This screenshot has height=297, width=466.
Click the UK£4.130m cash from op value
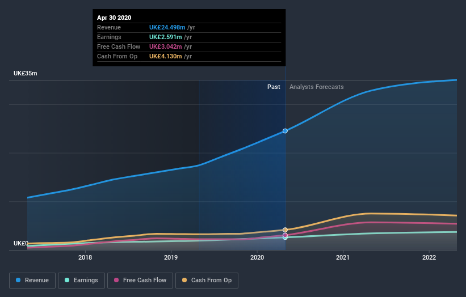click(166, 56)
